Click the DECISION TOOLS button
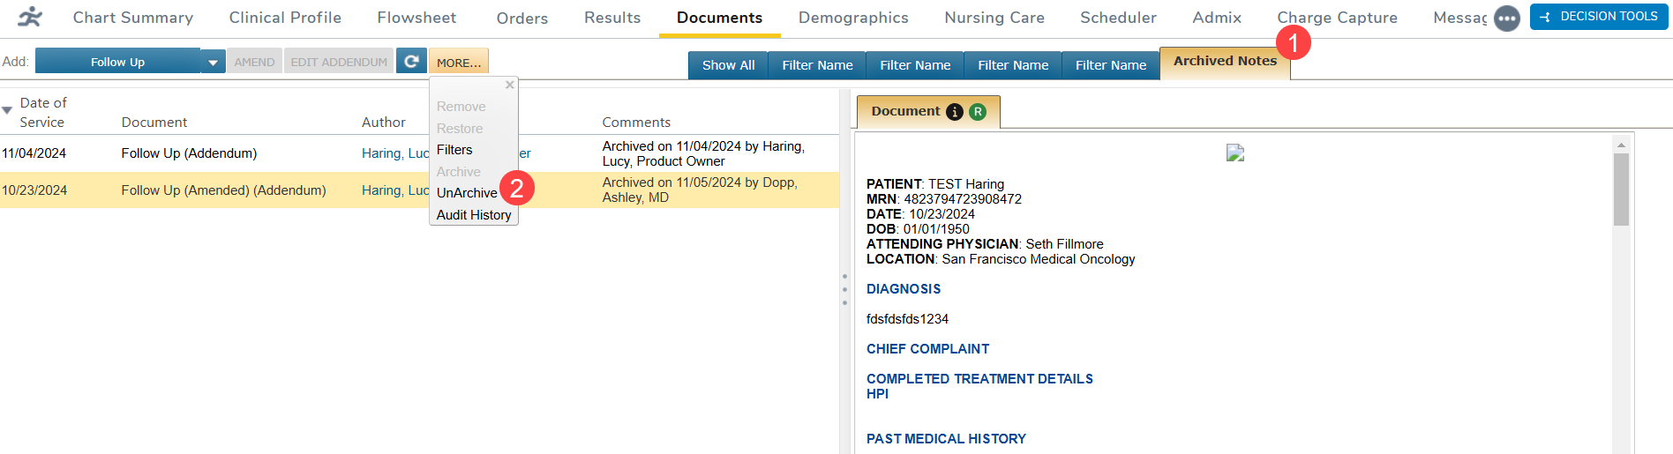1673x454 pixels. coord(1599,17)
